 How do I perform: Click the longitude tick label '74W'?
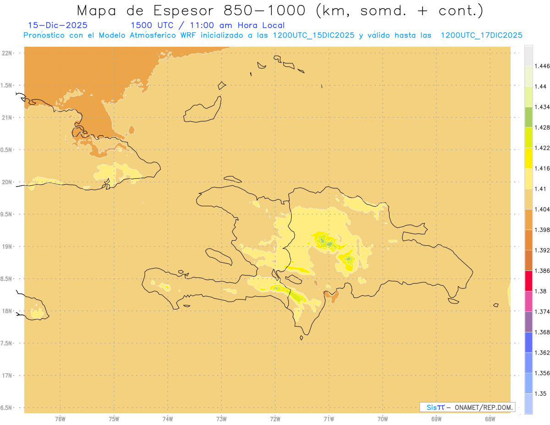click(168, 419)
